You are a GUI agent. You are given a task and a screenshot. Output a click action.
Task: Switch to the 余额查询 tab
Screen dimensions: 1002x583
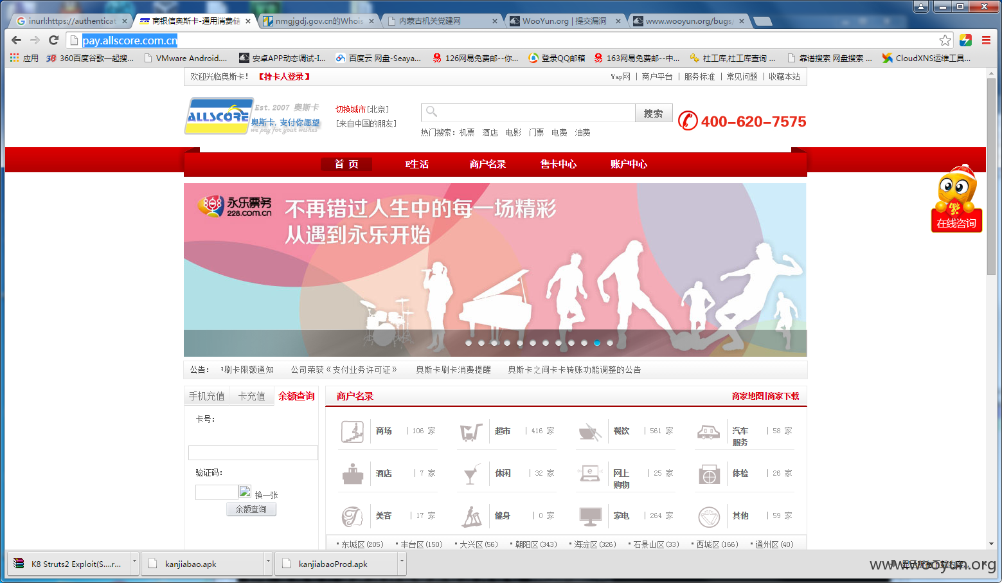coord(296,396)
